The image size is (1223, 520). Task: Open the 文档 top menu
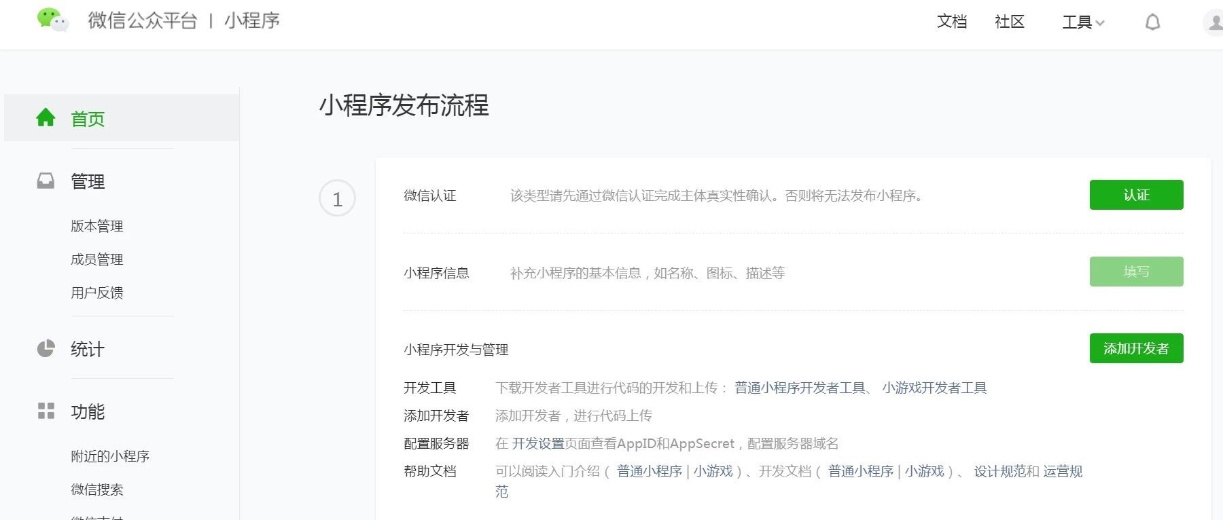pyautogui.click(x=952, y=22)
